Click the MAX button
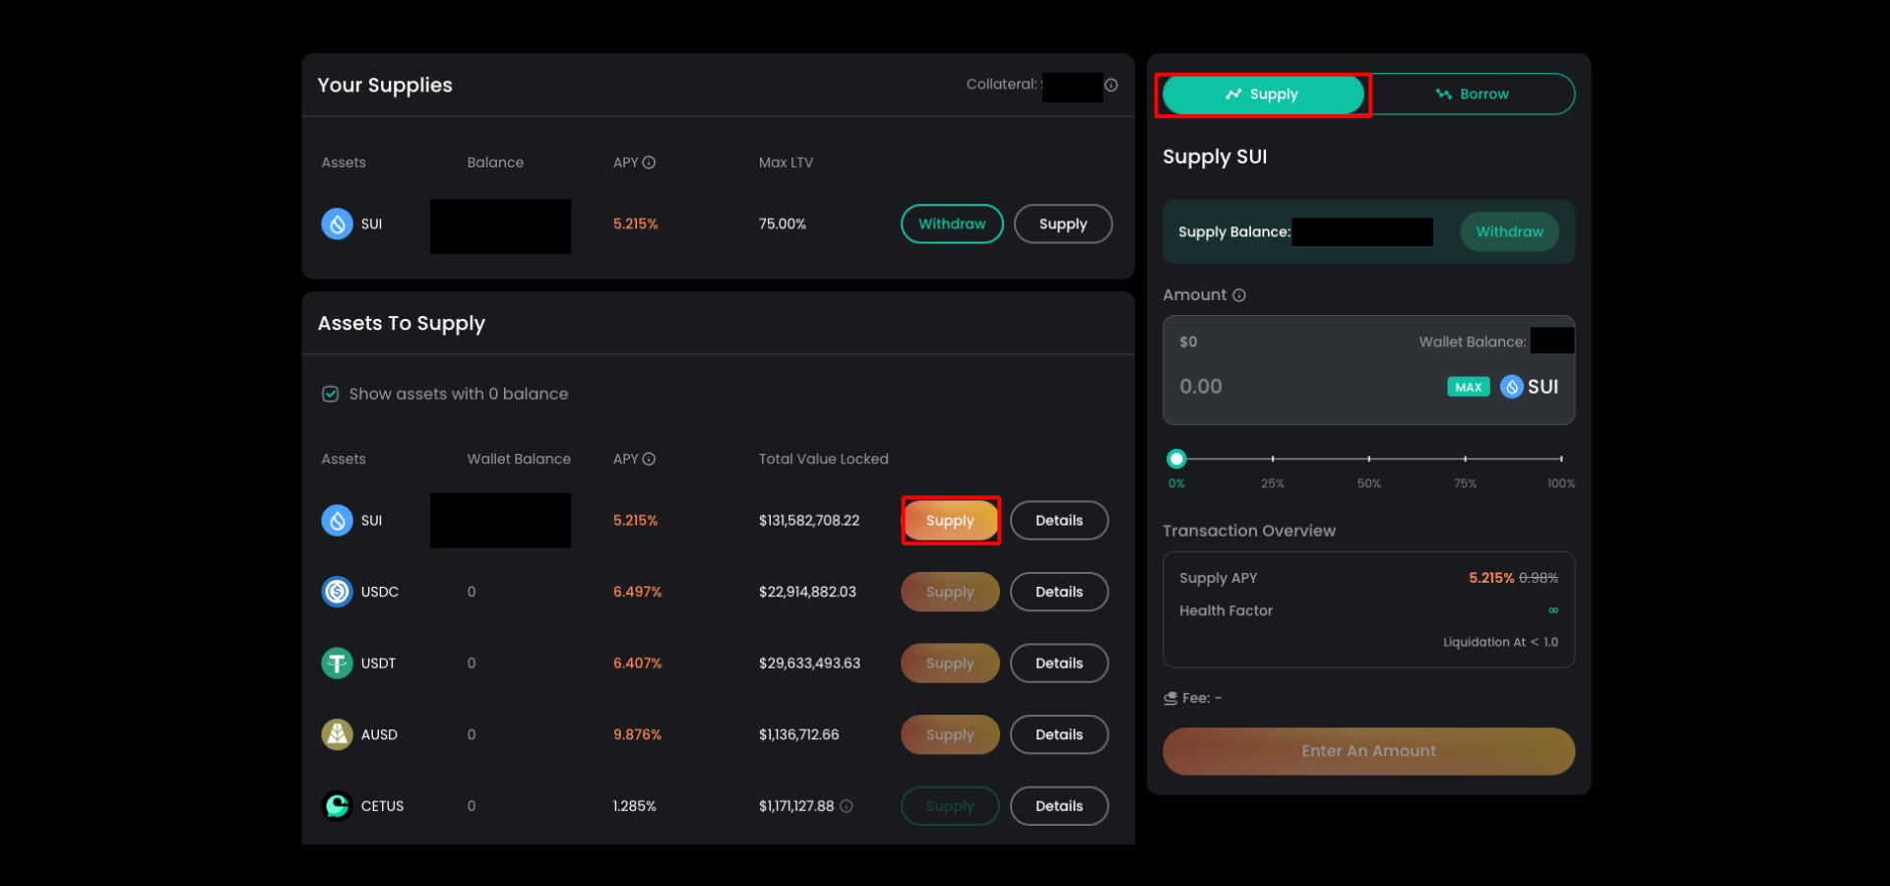1890x886 pixels. pyautogui.click(x=1468, y=387)
